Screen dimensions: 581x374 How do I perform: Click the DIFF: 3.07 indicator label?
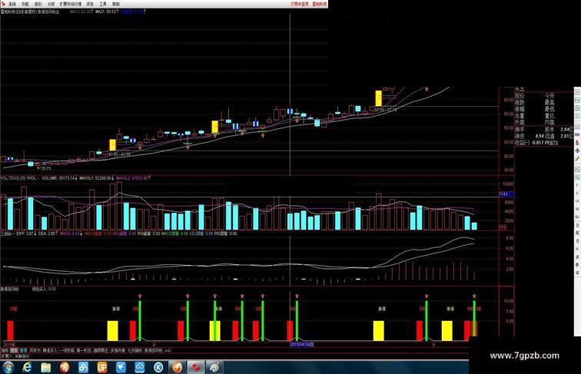[x=25, y=233]
